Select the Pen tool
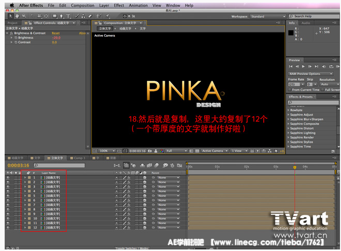Screen dimensions: 341x251 pos(61,16)
